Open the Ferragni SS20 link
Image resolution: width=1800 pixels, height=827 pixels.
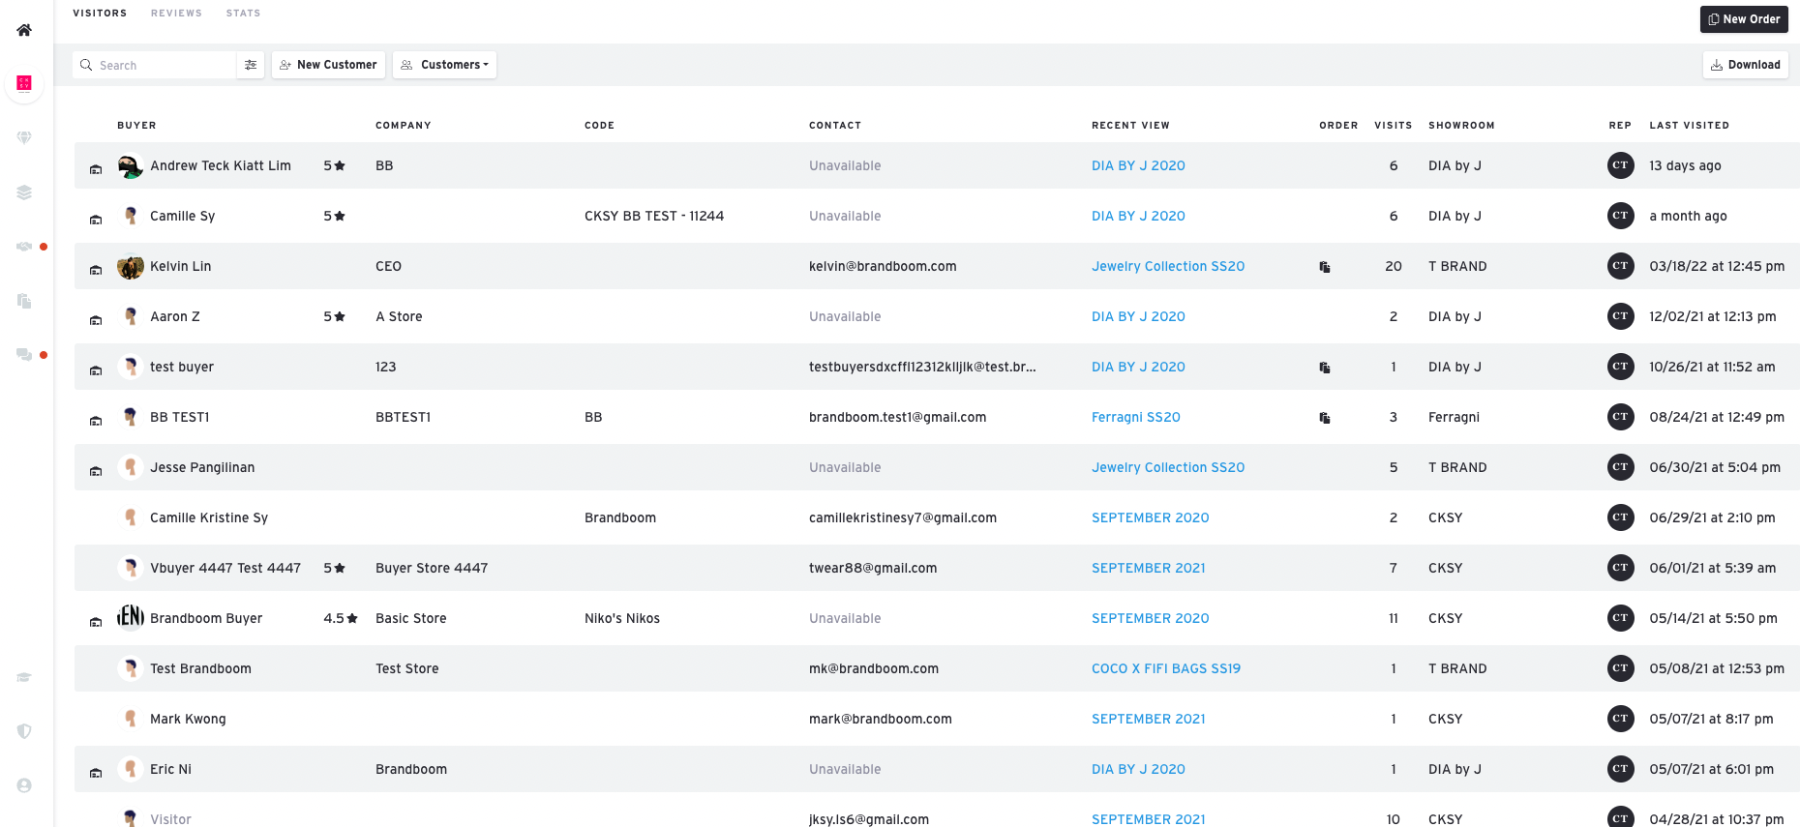[x=1136, y=417]
